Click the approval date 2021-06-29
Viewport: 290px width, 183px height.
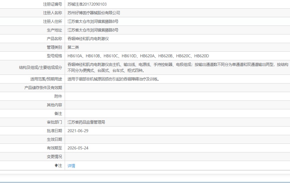pos(78,131)
